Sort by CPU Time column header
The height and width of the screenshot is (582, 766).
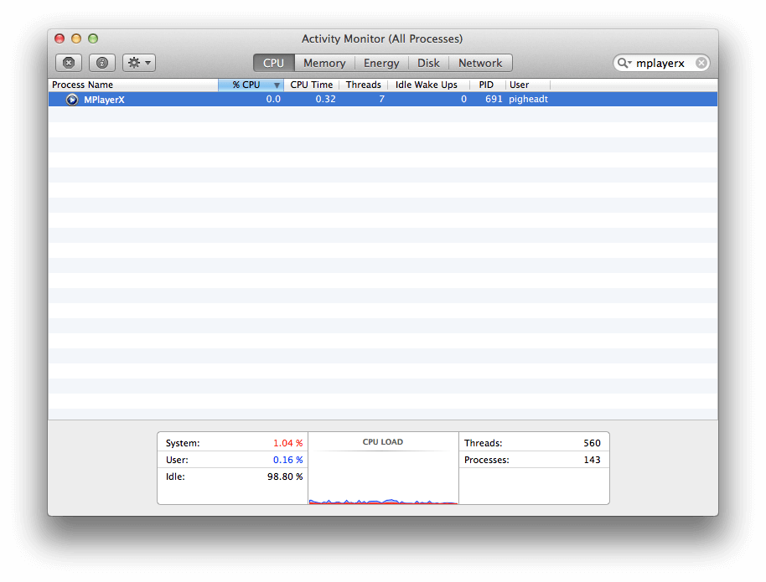311,85
